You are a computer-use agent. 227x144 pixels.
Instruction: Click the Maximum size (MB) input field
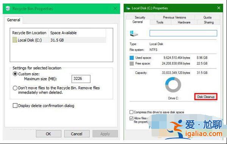(81, 79)
